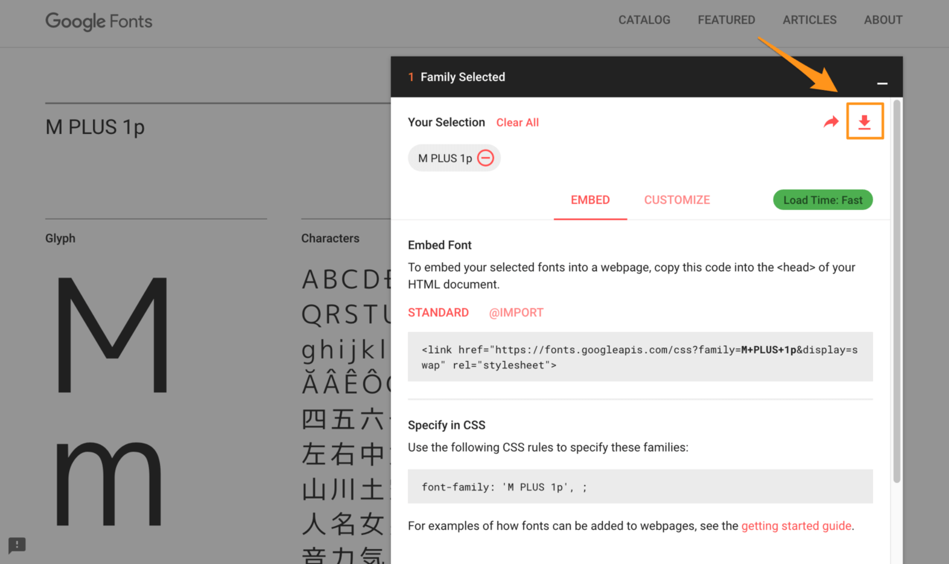Click the Load Time: Fast badge

(822, 199)
